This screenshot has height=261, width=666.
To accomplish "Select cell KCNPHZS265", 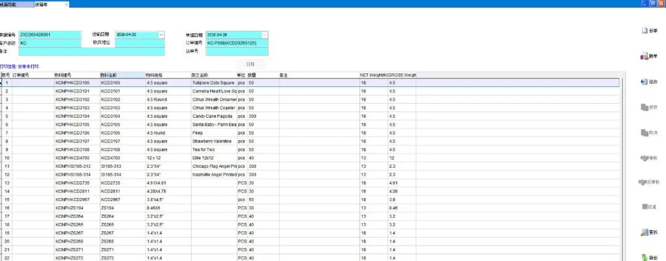I will click(76, 225).
